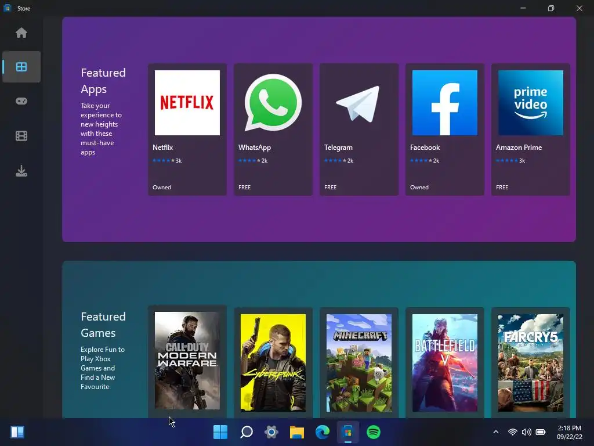Open Settings gear in taskbar

tap(271, 432)
